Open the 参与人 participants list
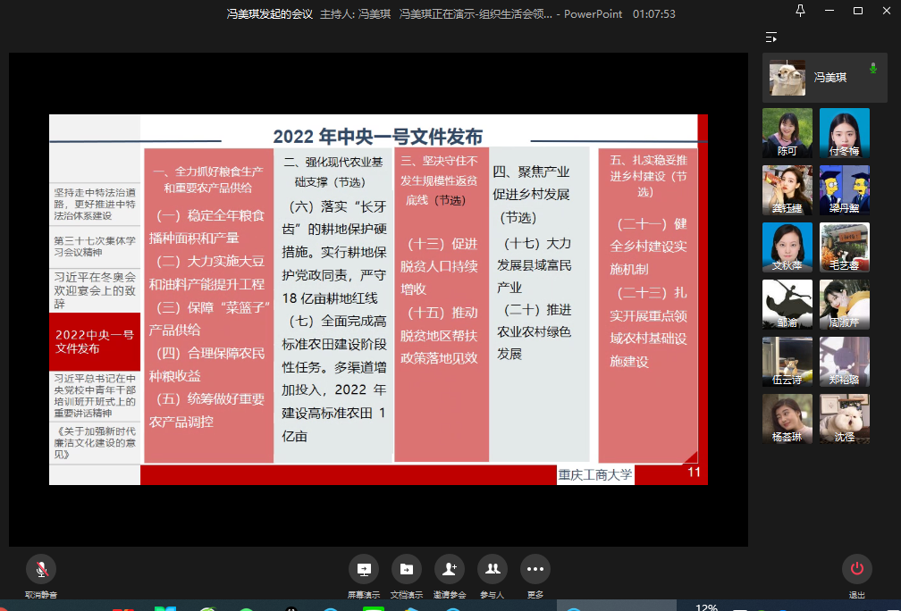Viewport: 901px width, 611px height. pos(492,569)
